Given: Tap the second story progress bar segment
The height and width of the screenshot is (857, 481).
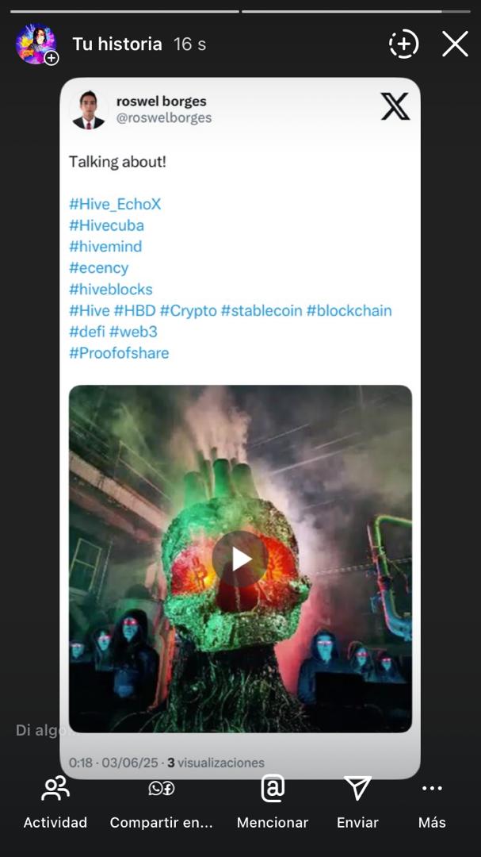Looking at the screenshot, I should coord(356,11).
